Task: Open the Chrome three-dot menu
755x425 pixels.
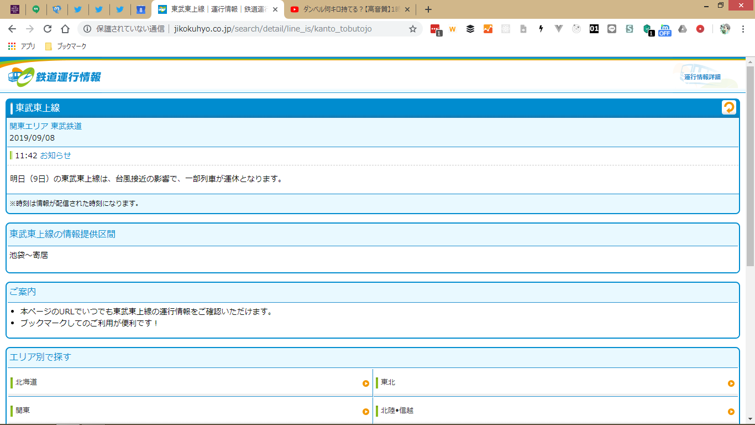Action: pyautogui.click(x=743, y=29)
